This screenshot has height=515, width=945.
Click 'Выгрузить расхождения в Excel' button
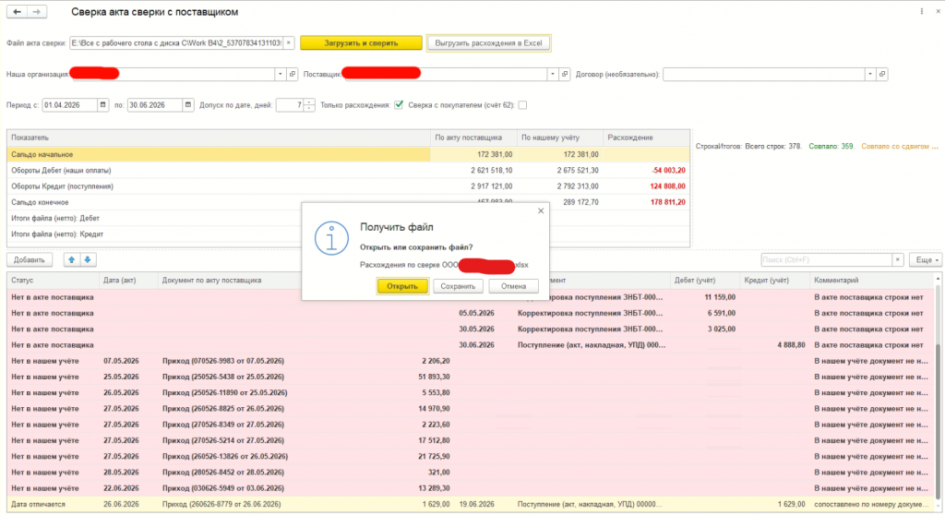tap(488, 42)
